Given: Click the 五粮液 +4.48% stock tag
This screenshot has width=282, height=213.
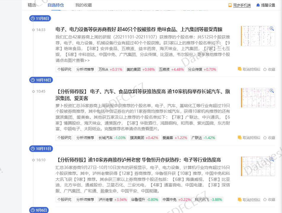Looking at the screenshot, I should click(171, 70).
